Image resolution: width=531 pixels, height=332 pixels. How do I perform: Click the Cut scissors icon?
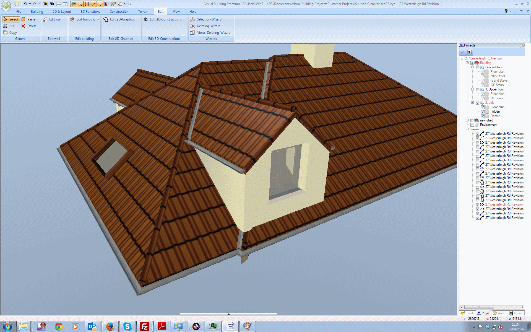click(5, 26)
